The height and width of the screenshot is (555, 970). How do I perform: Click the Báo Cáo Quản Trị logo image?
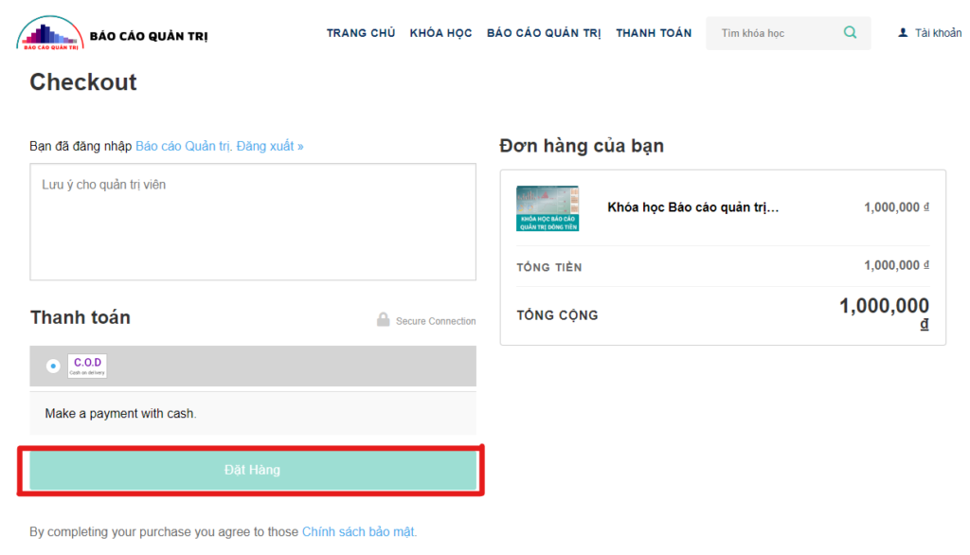click(49, 33)
